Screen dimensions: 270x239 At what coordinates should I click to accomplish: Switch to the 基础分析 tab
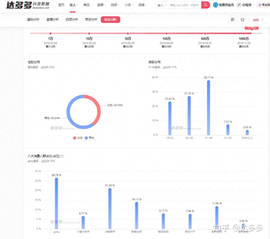(33, 19)
